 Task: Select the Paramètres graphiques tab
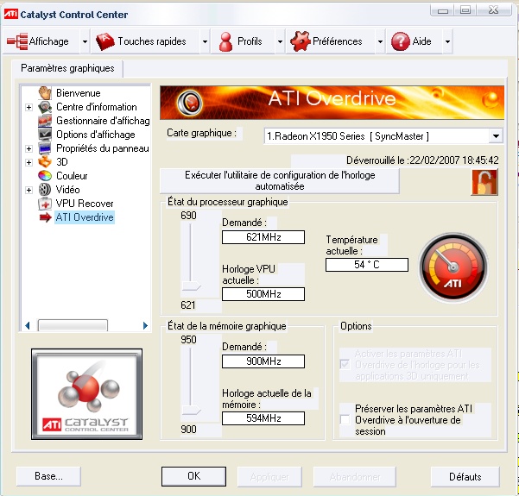pyautogui.click(x=67, y=68)
